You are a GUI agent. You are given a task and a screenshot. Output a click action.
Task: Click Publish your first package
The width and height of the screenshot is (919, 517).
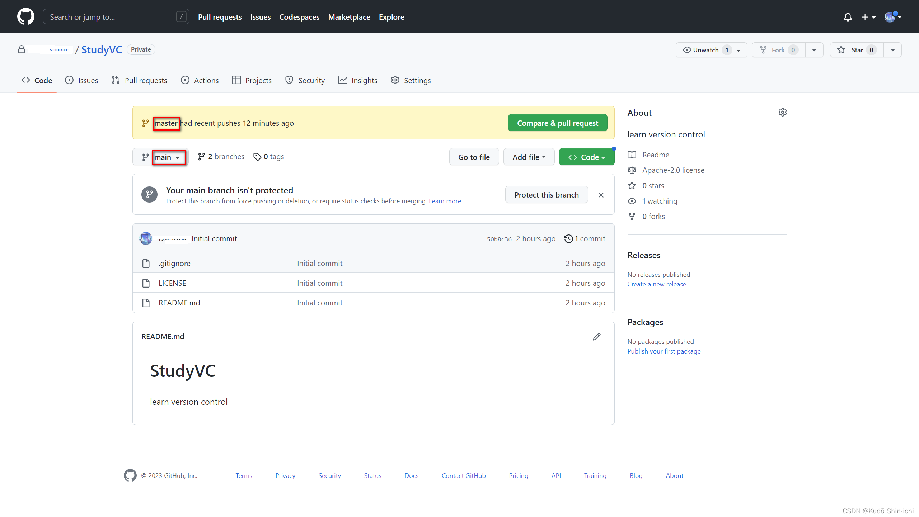[x=664, y=351]
